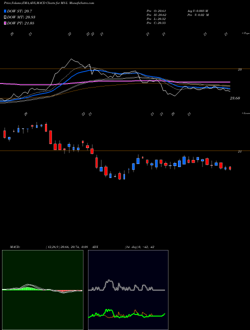
Task: Click the ADX panel heading label
Action: click(95, 247)
